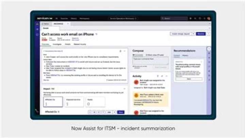Click the Post Comment button
The height and width of the screenshot is (138, 245).
(x=161, y=67)
